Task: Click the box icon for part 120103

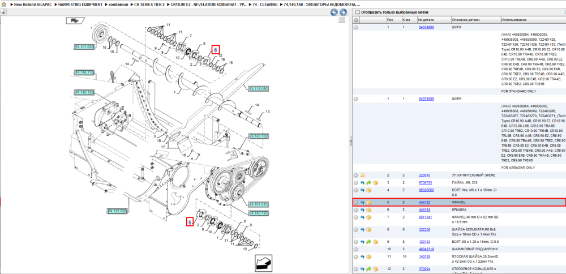Action: [x=375, y=242]
